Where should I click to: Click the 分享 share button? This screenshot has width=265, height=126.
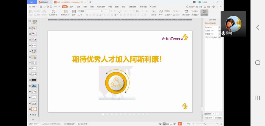pos(199,7)
